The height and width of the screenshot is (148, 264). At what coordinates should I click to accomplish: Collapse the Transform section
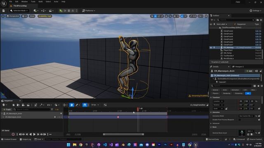[211, 97]
